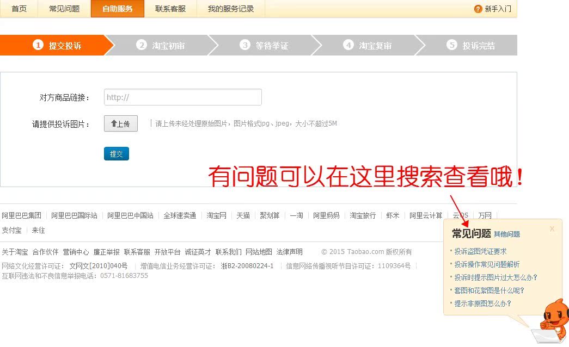Viewport: 569px width, 347px height.
Task: Open 联系我们 in footer
Action: 228,252
